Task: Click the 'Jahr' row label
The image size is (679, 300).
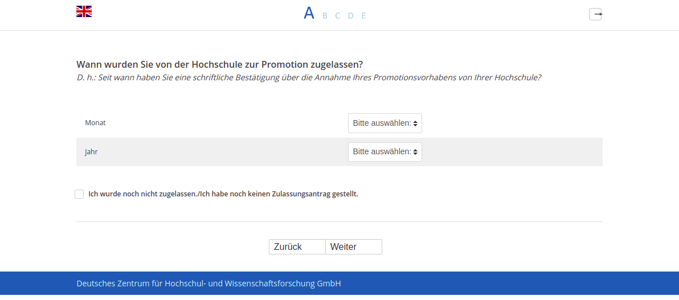Action: pyautogui.click(x=91, y=152)
